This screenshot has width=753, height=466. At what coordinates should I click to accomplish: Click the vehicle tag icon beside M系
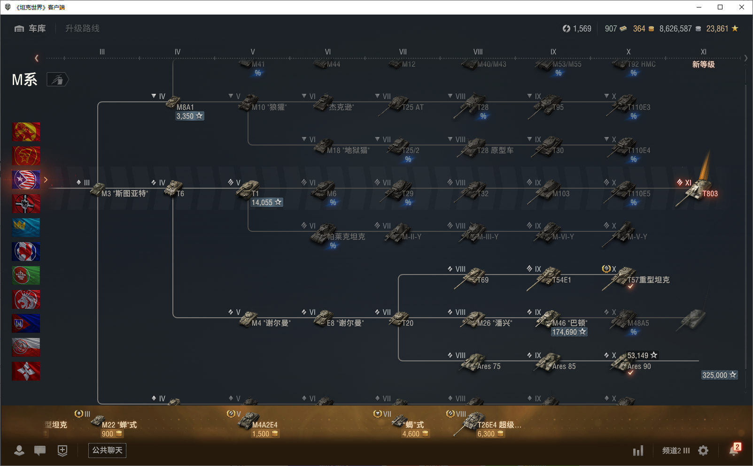57,80
